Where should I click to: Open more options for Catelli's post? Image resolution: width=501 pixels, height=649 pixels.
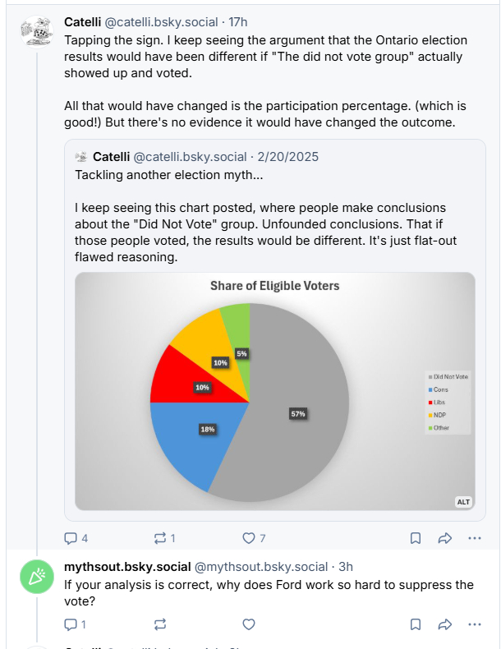coord(475,539)
